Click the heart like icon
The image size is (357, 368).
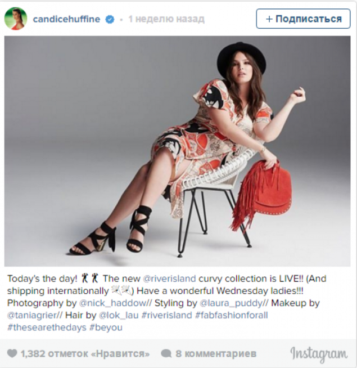(x=12, y=353)
